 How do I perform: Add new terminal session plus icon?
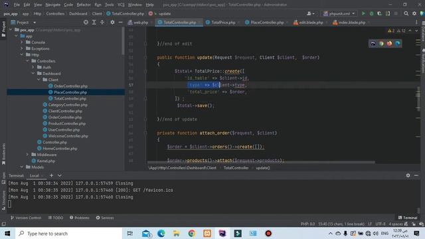51,175
